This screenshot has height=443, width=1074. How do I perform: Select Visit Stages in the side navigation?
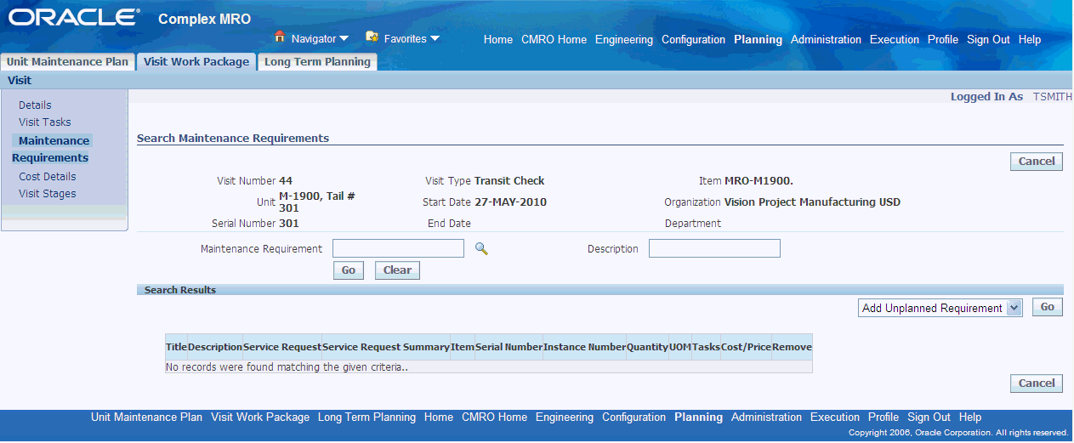coord(48,194)
